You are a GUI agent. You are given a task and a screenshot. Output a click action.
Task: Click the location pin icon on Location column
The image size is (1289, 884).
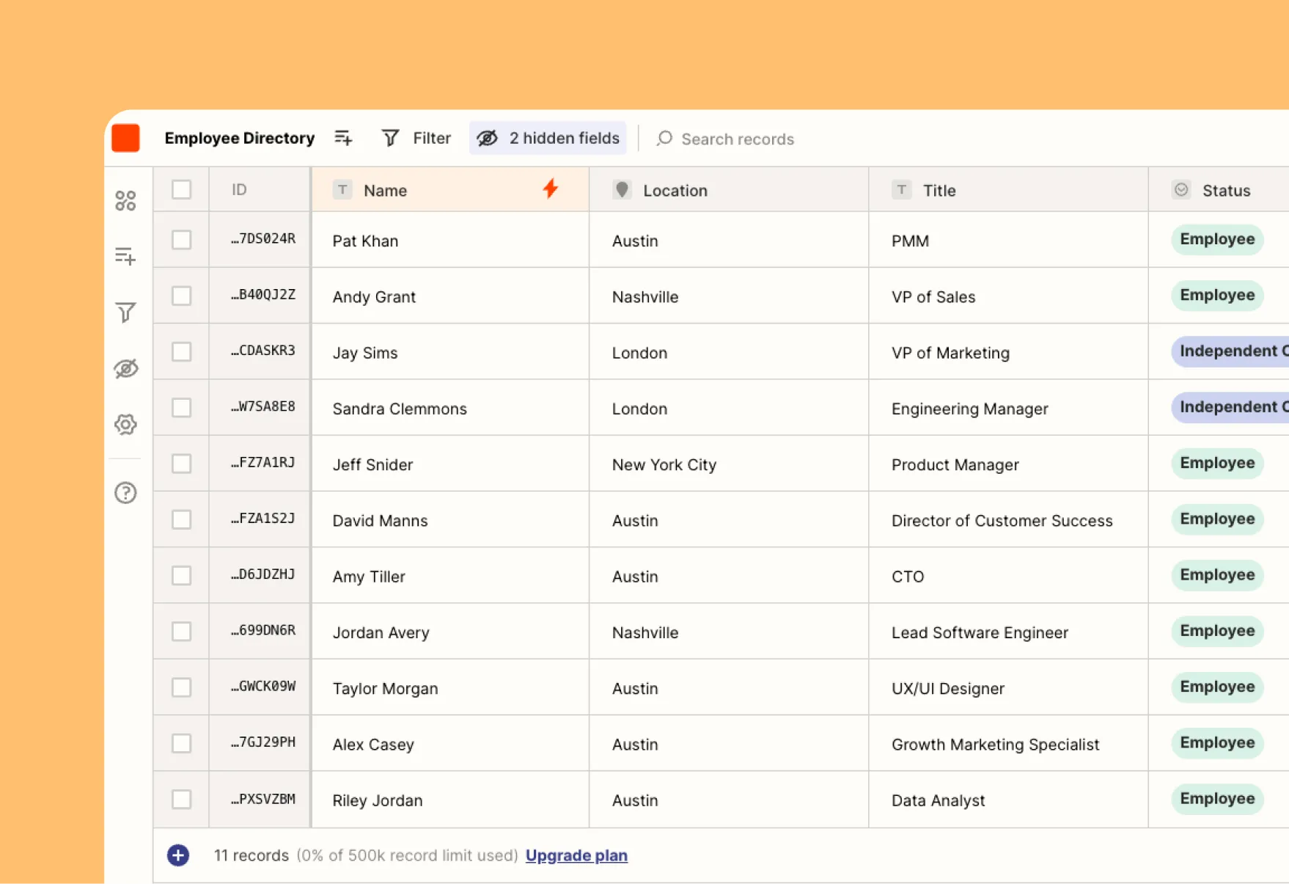click(622, 189)
